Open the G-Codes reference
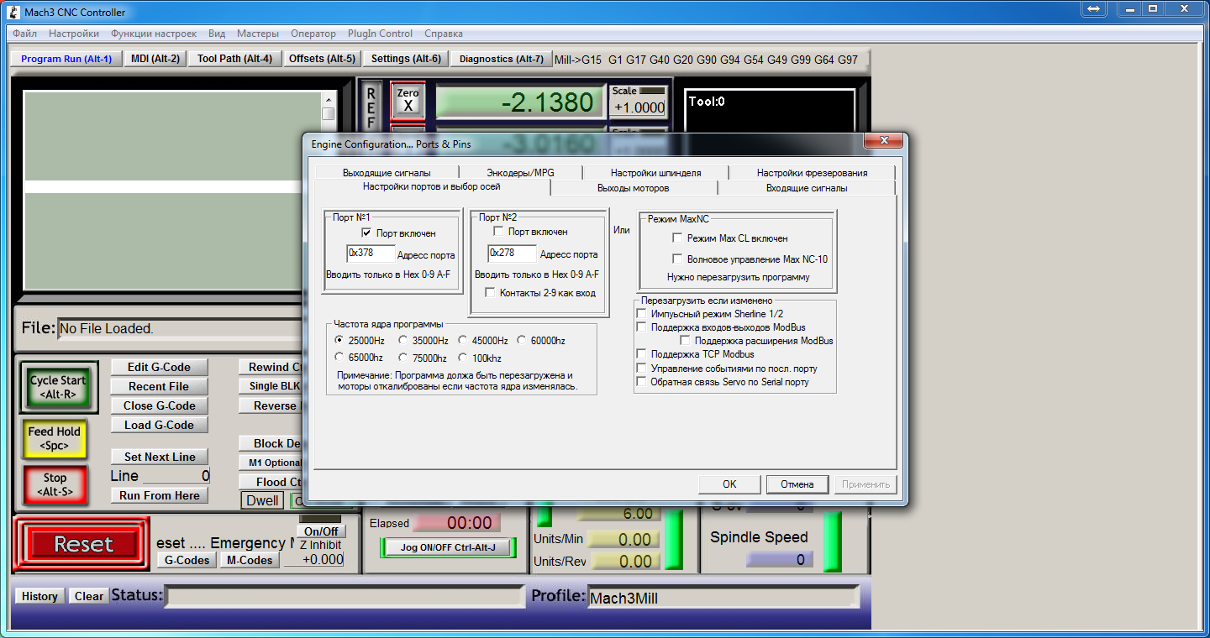 pyautogui.click(x=187, y=560)
